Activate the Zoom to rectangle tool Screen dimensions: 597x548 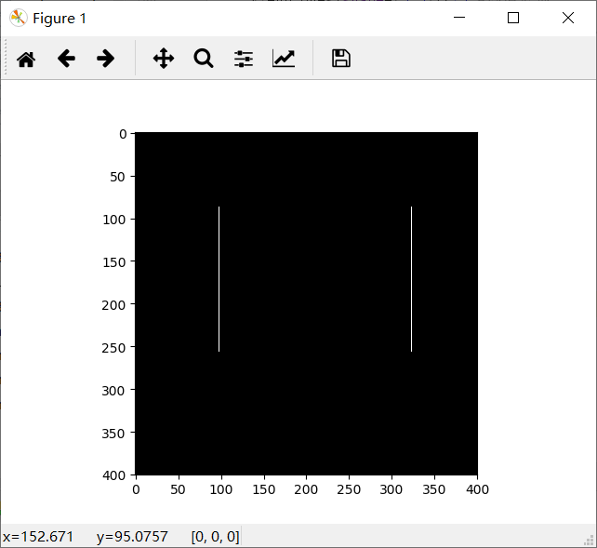click(x=204, y=59)
